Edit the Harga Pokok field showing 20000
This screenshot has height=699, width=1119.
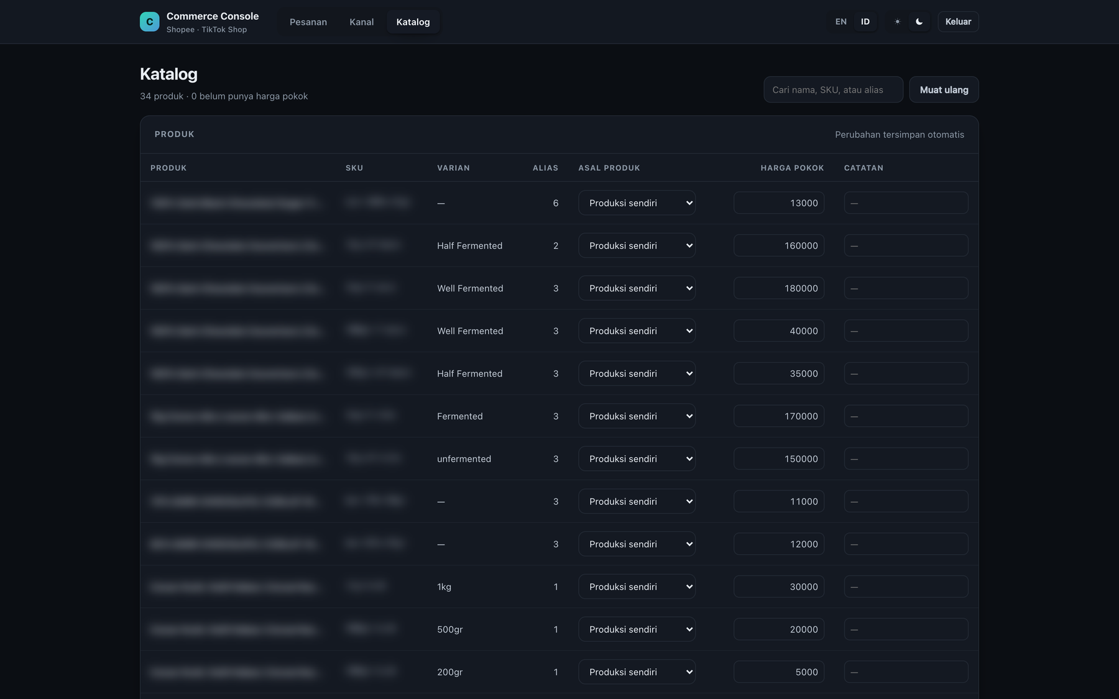pyautogui.click(x=779, y=629)
